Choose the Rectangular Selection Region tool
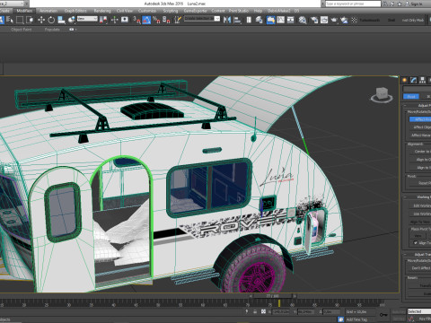Viewport: 431px width, 323px height. (20, 20)
